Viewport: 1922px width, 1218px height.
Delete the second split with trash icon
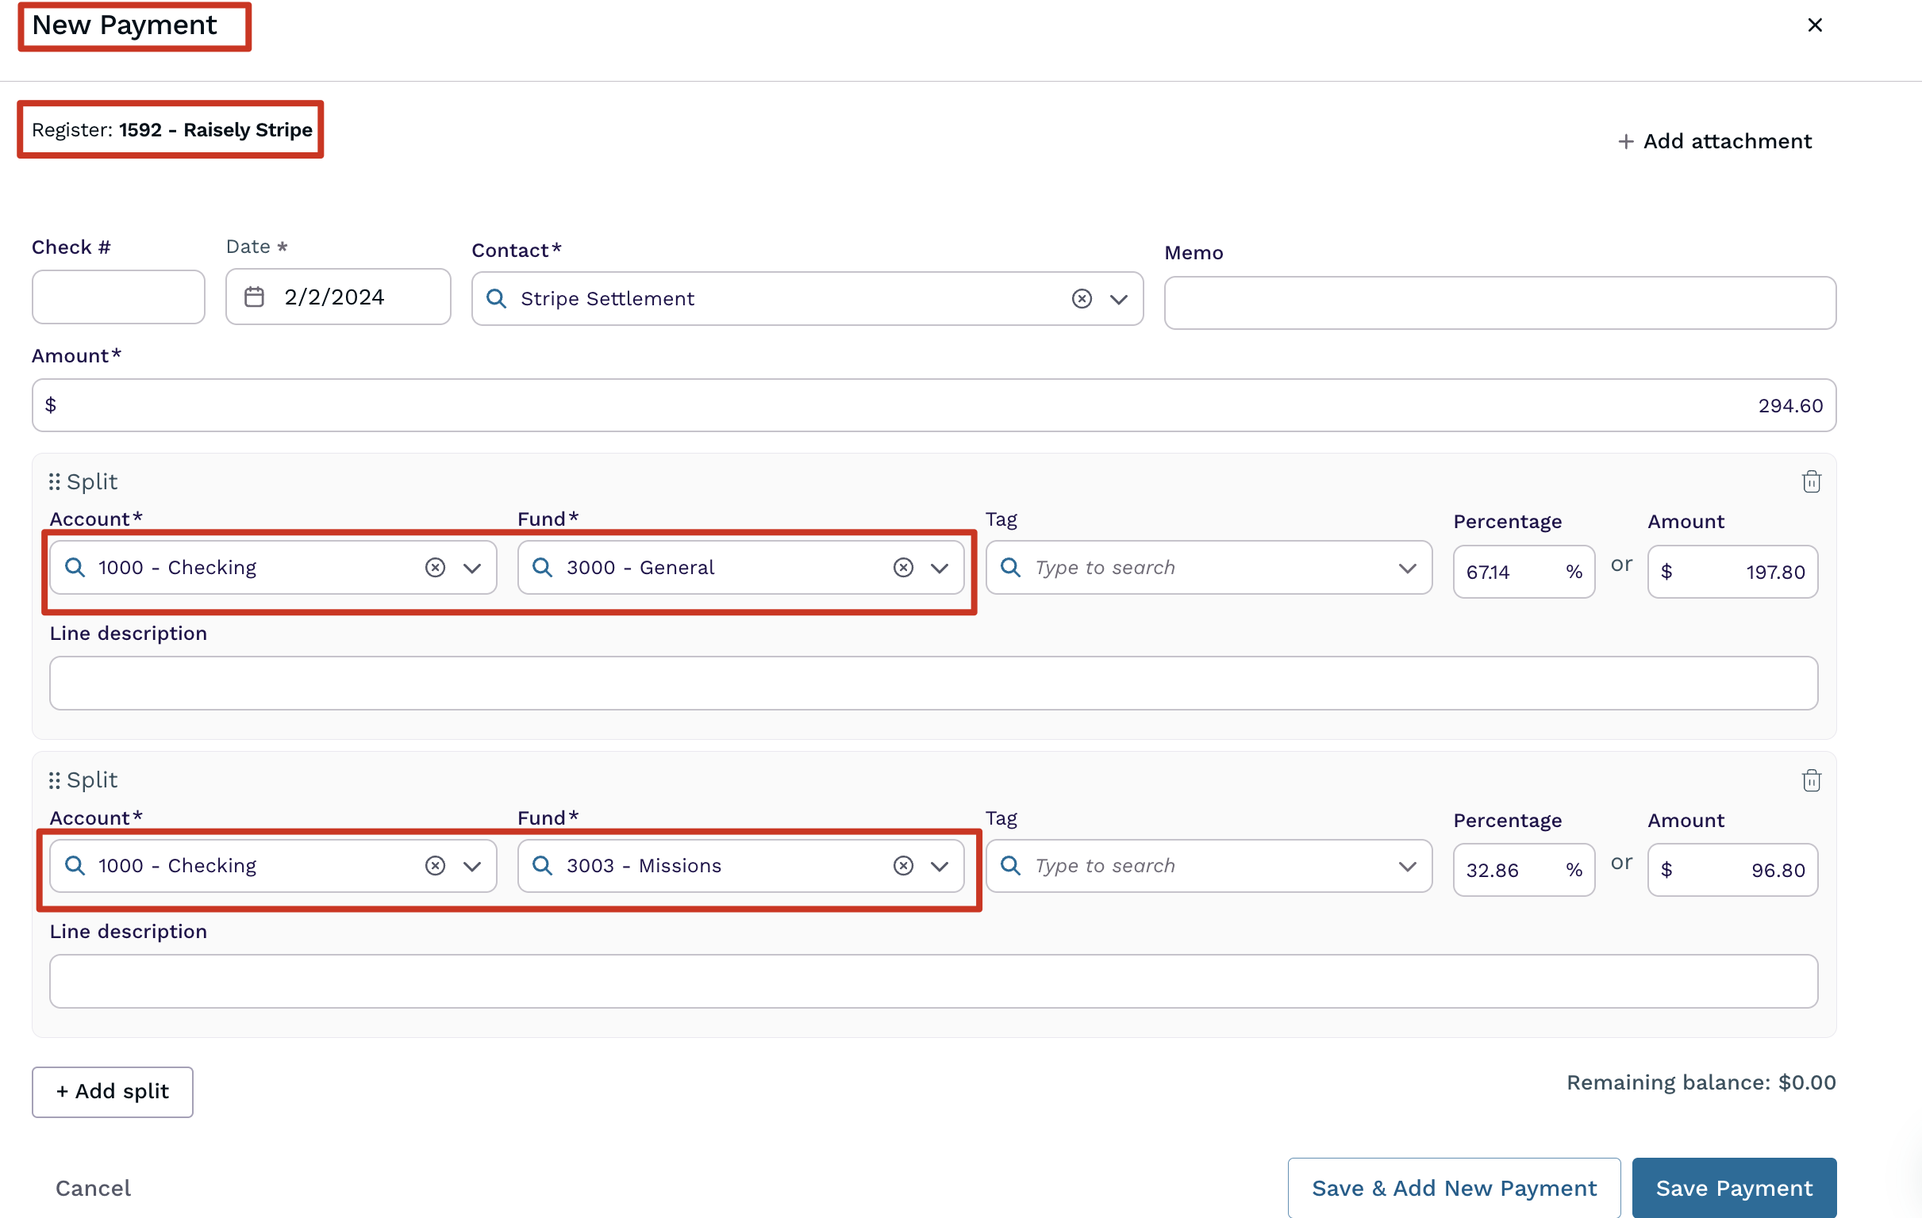(x=1811, y=780)
